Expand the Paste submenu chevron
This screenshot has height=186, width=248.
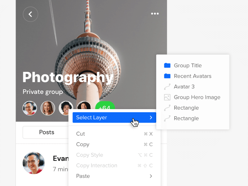151,176
